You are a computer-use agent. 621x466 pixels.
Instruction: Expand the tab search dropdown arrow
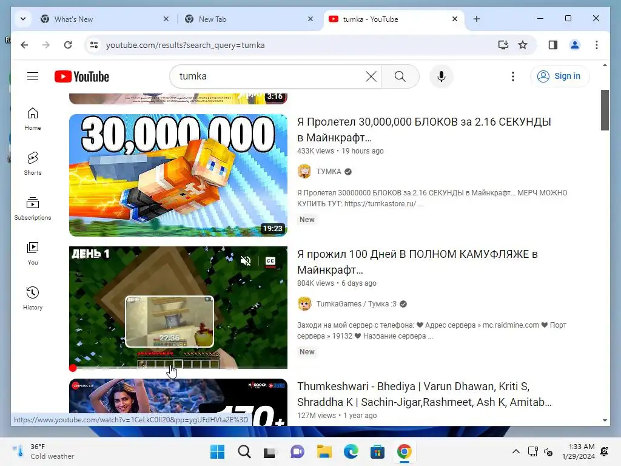click(23, 19)
